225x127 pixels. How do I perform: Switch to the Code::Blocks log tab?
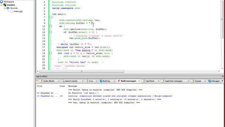[49, 81]
